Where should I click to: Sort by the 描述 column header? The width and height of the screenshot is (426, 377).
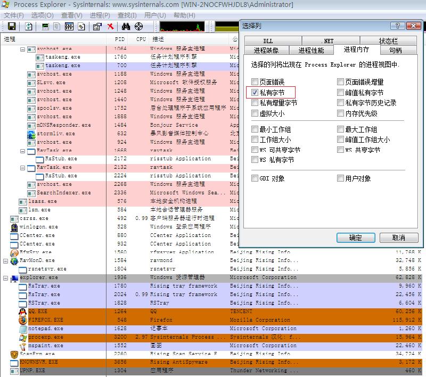point(189,39)
